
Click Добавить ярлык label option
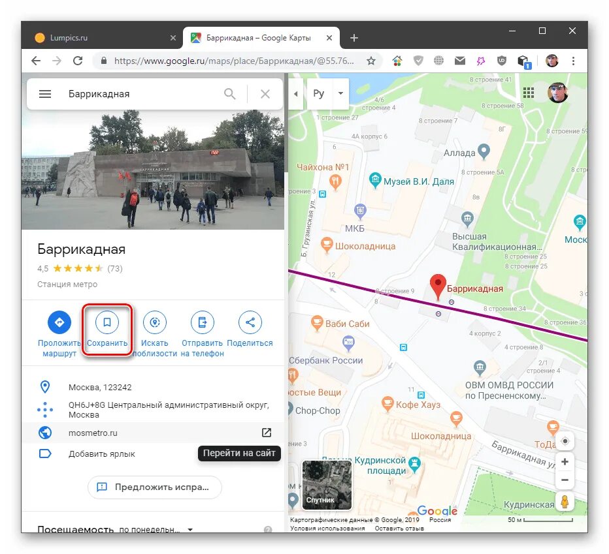click(102, 454)
